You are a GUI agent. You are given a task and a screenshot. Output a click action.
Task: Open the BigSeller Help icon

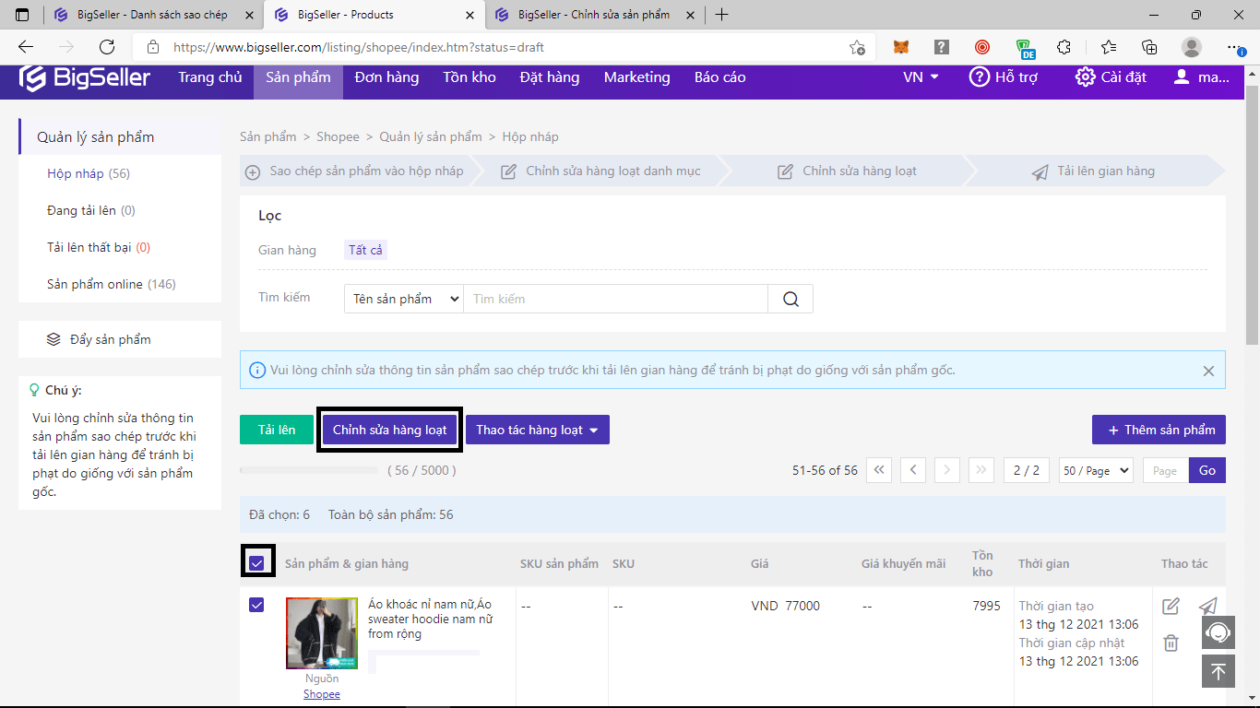[x=978, y=77]
